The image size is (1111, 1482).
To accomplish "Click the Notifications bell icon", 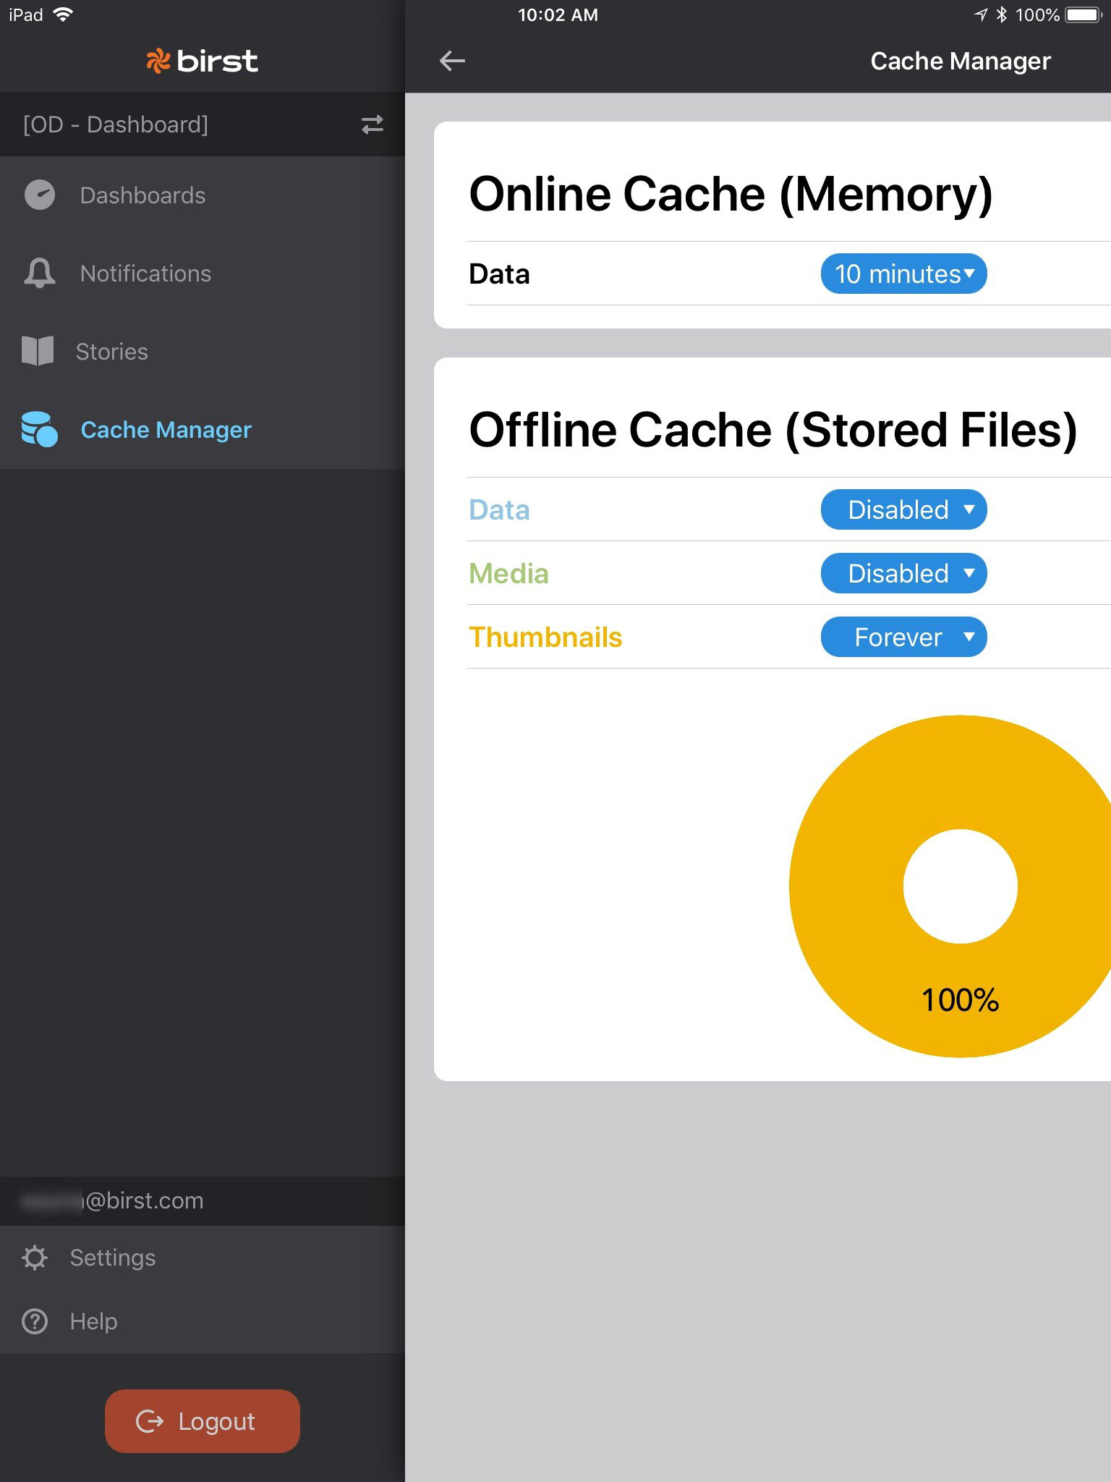I will tap(40, 274).
